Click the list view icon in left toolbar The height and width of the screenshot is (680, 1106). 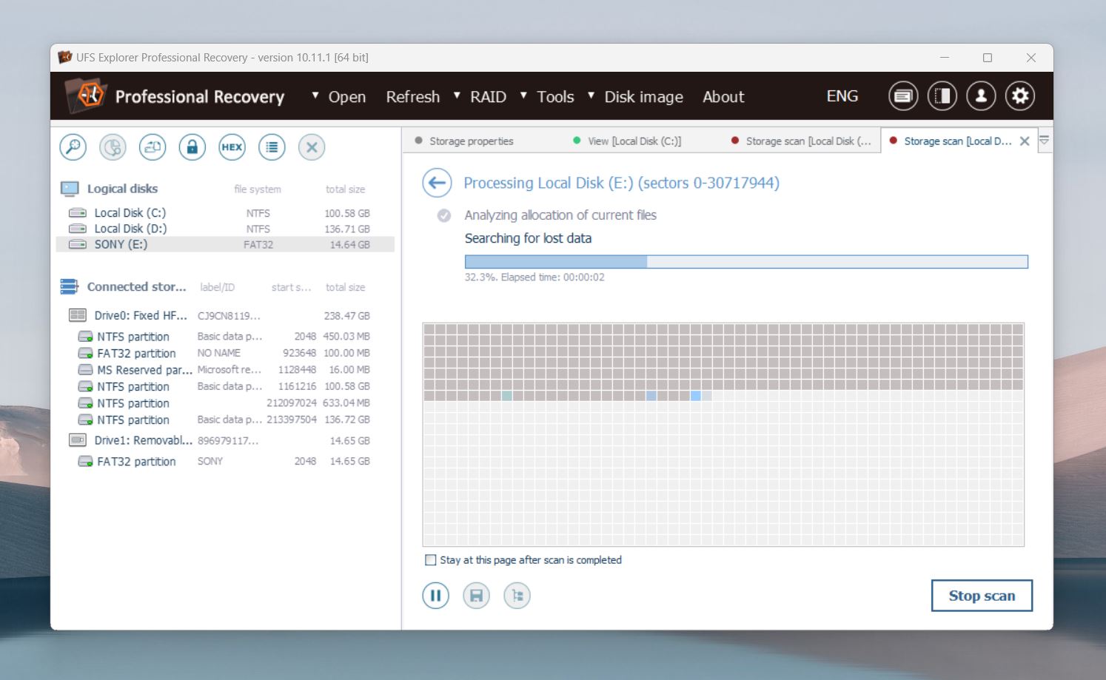pos(272,147)
